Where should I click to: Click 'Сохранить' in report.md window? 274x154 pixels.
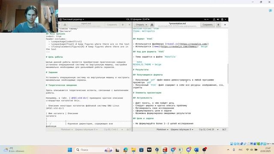click(x=112, y=25)
